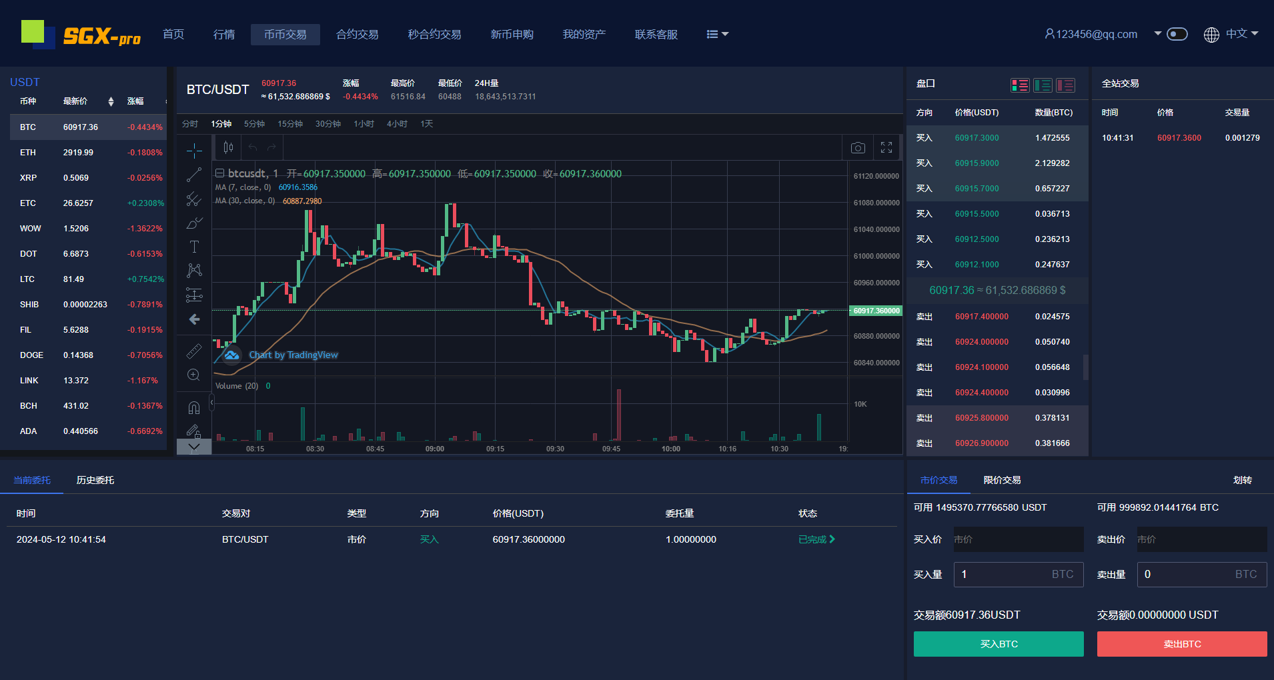Toggle magnet mode on the chart

(194, 407)
